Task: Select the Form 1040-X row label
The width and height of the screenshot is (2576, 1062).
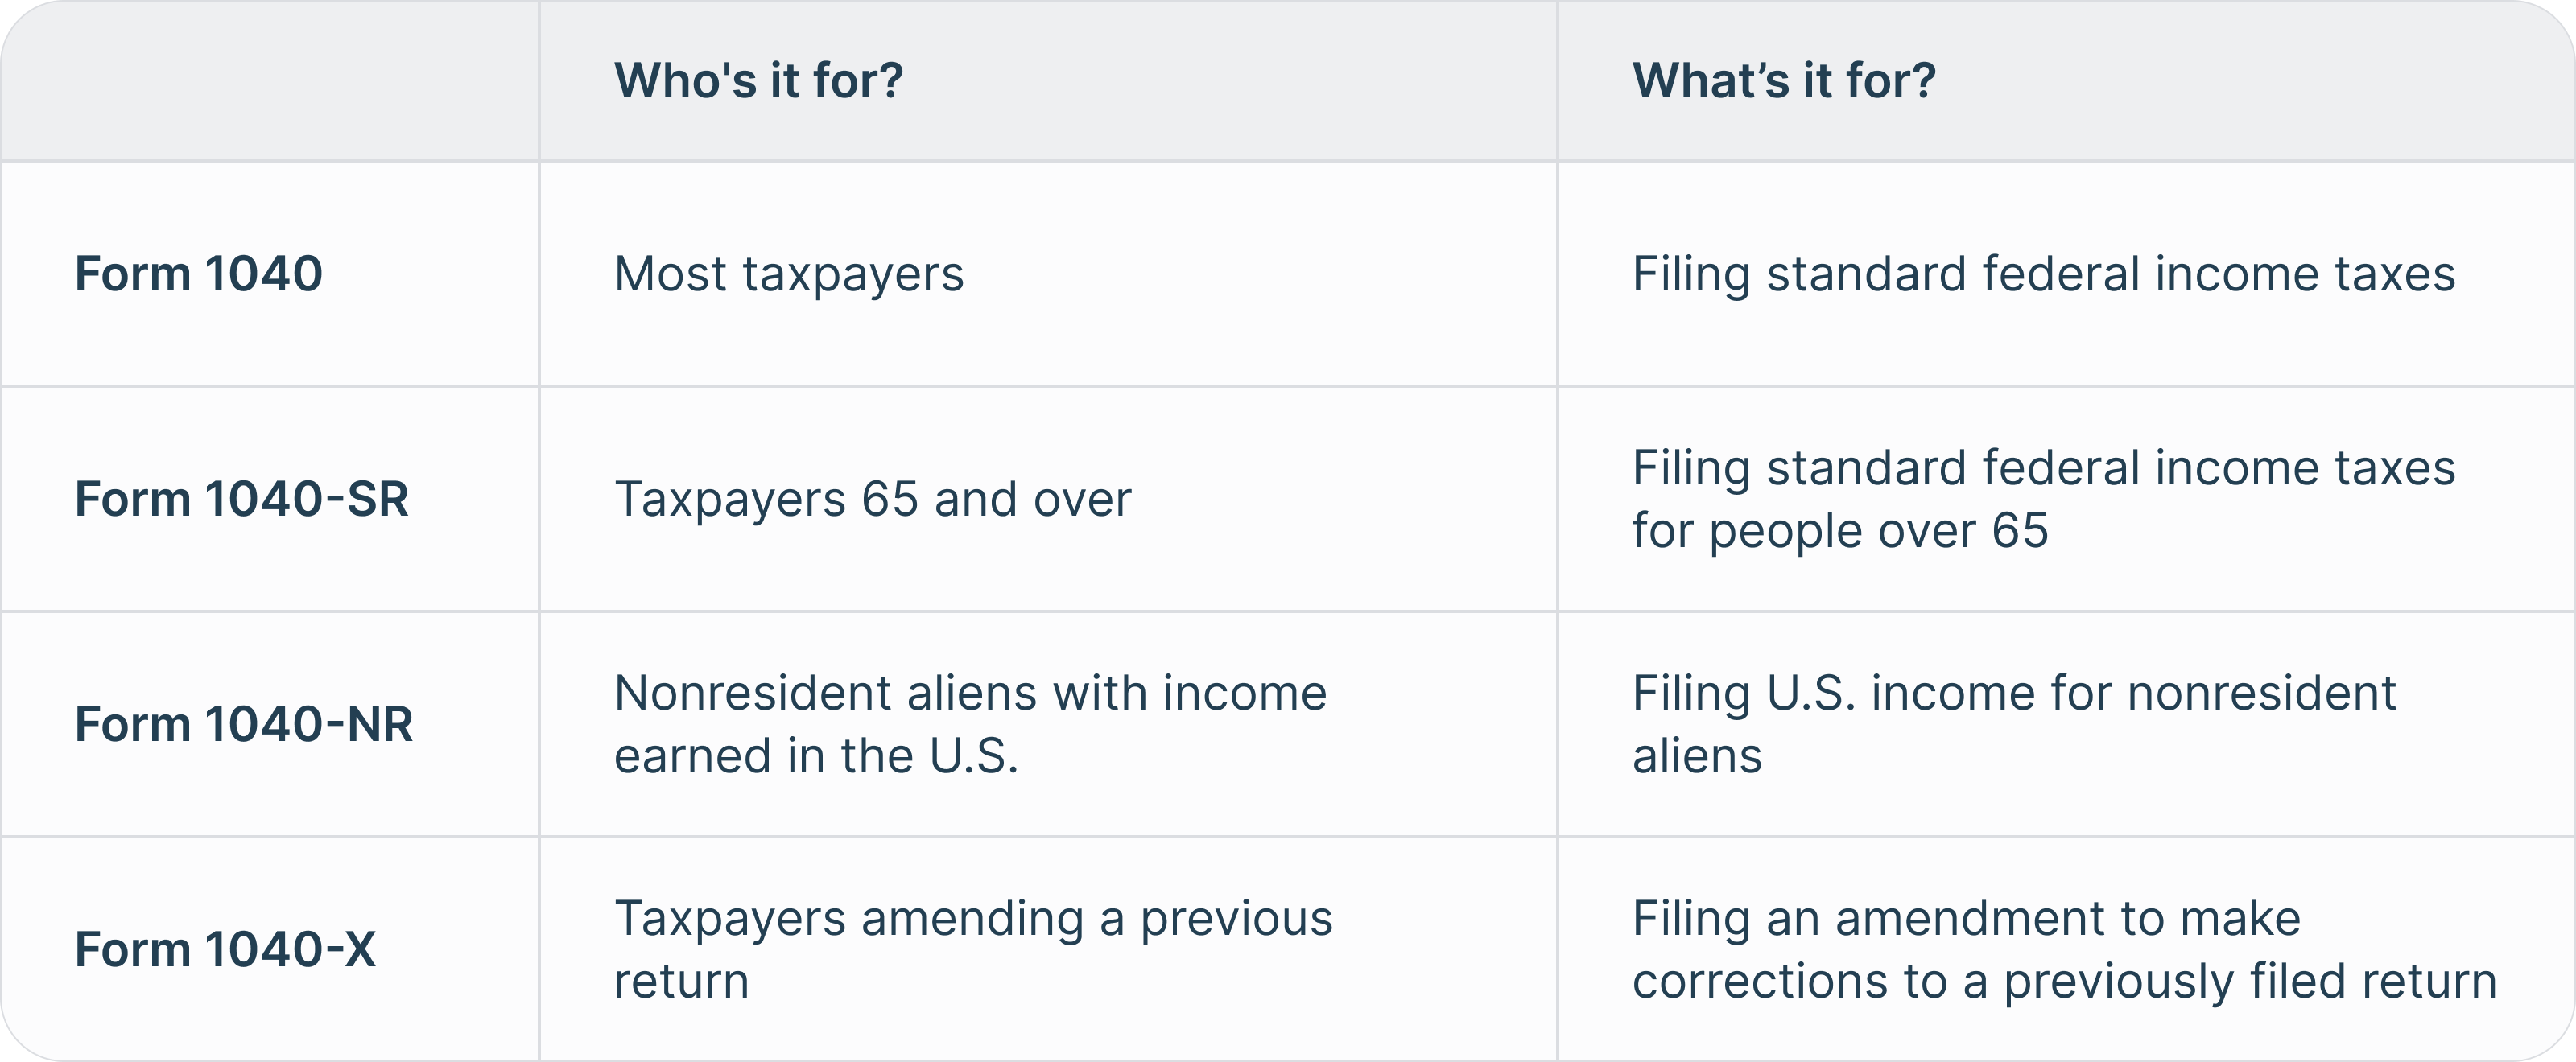Action: (225, 949)
